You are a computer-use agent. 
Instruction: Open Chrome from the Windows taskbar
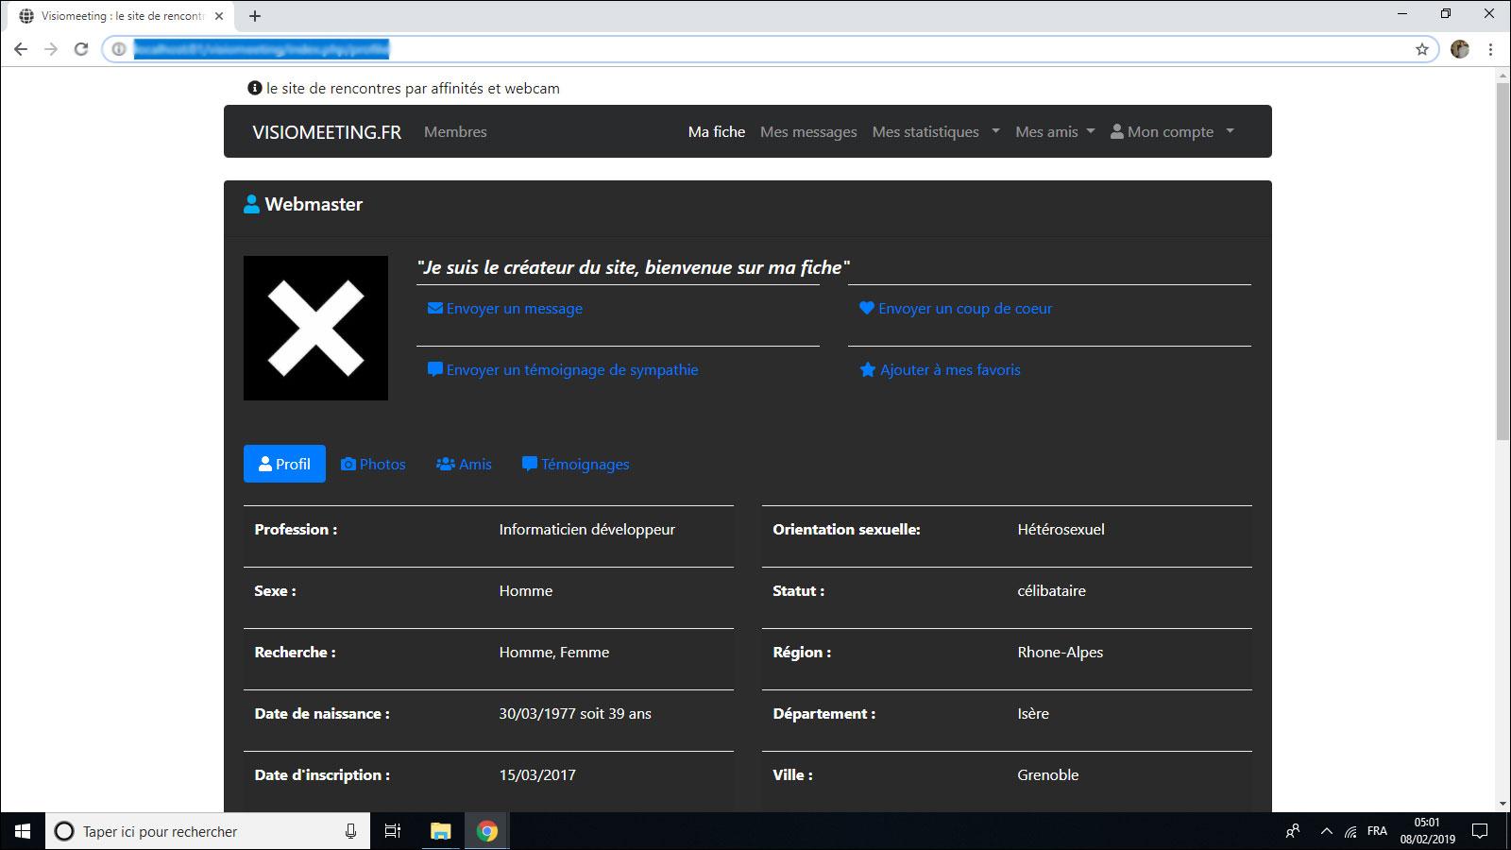[x=487, y=831]
